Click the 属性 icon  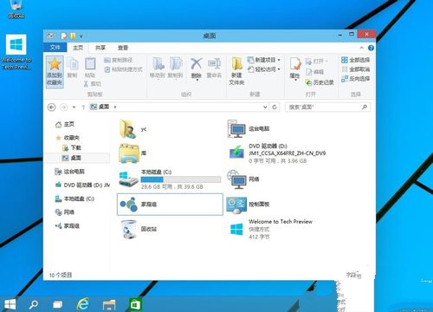(x=295, y=63)
